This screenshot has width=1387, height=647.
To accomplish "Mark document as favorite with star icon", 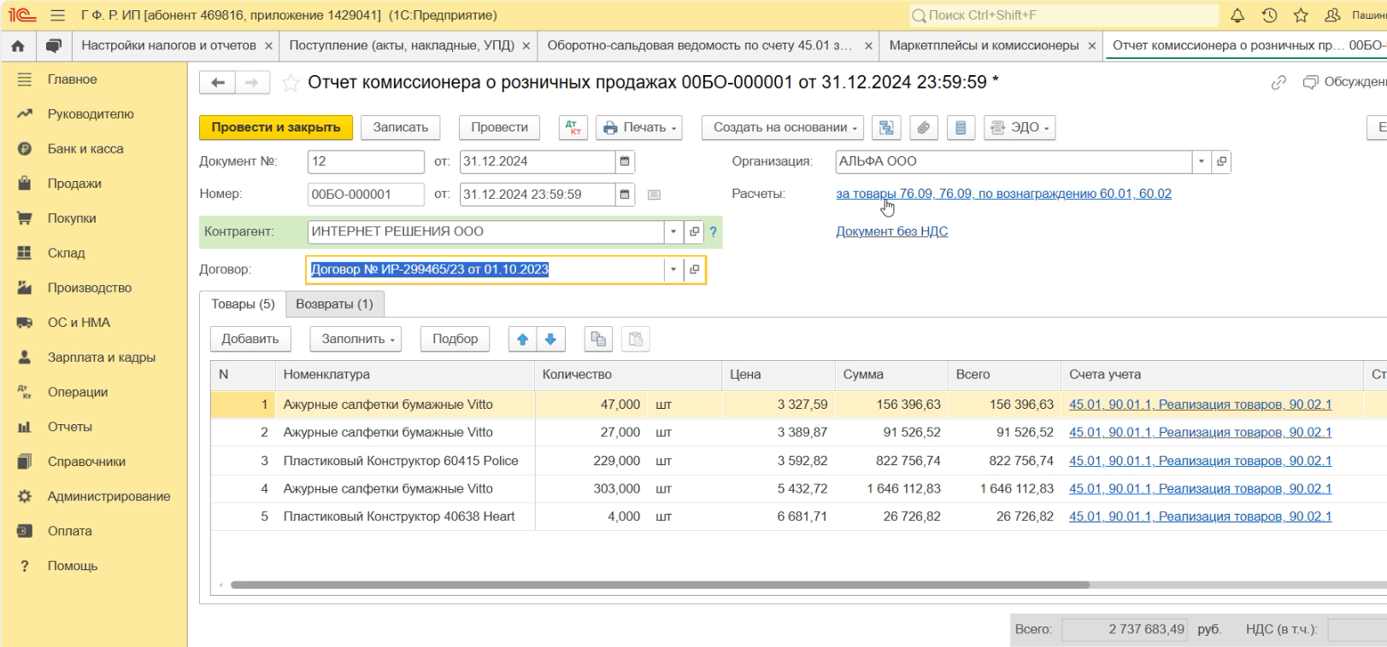I will click(291, 83).
